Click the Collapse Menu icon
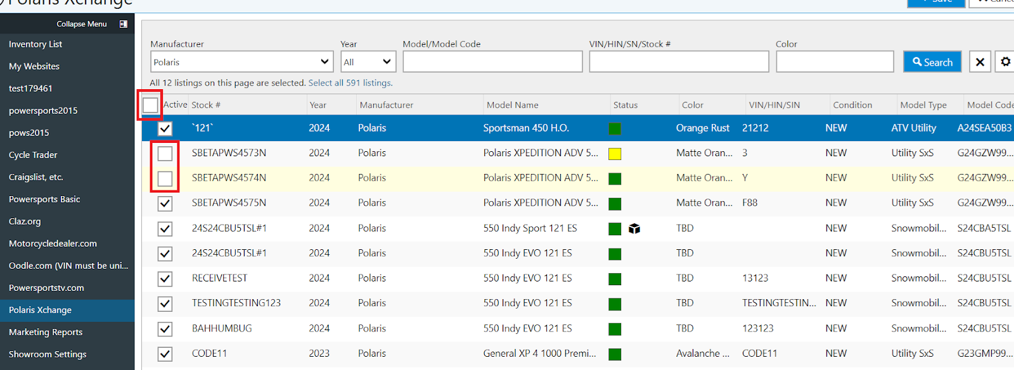Image resolution: width=1014 pixels, height=370 pixels. pos(123,24)
